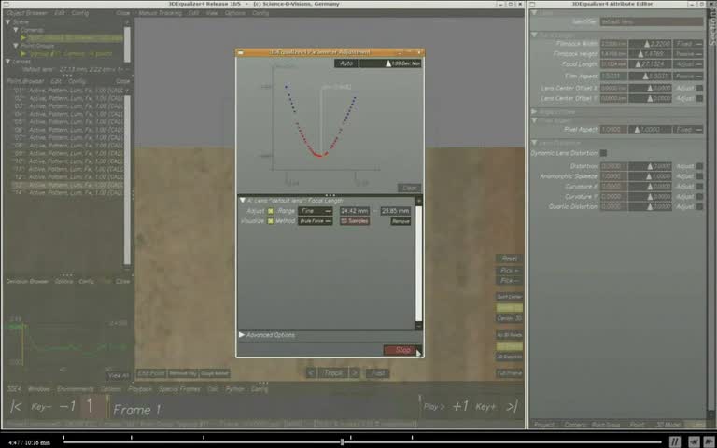The width and height of the screenshot is (717, 448).
Task: Enable Adjust for Lens Center Offset Y
Action: click(699, 98)
